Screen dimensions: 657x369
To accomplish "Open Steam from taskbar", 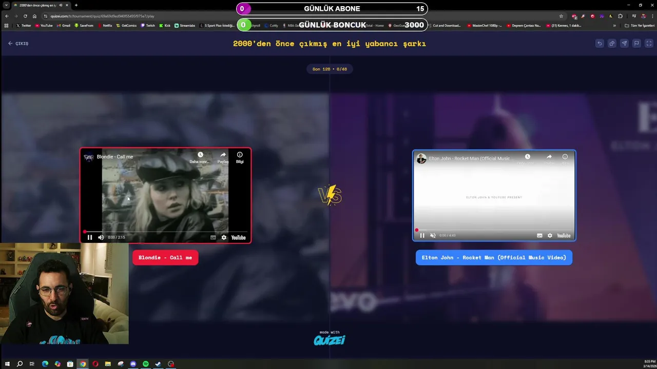I will (x=158, y=364).
